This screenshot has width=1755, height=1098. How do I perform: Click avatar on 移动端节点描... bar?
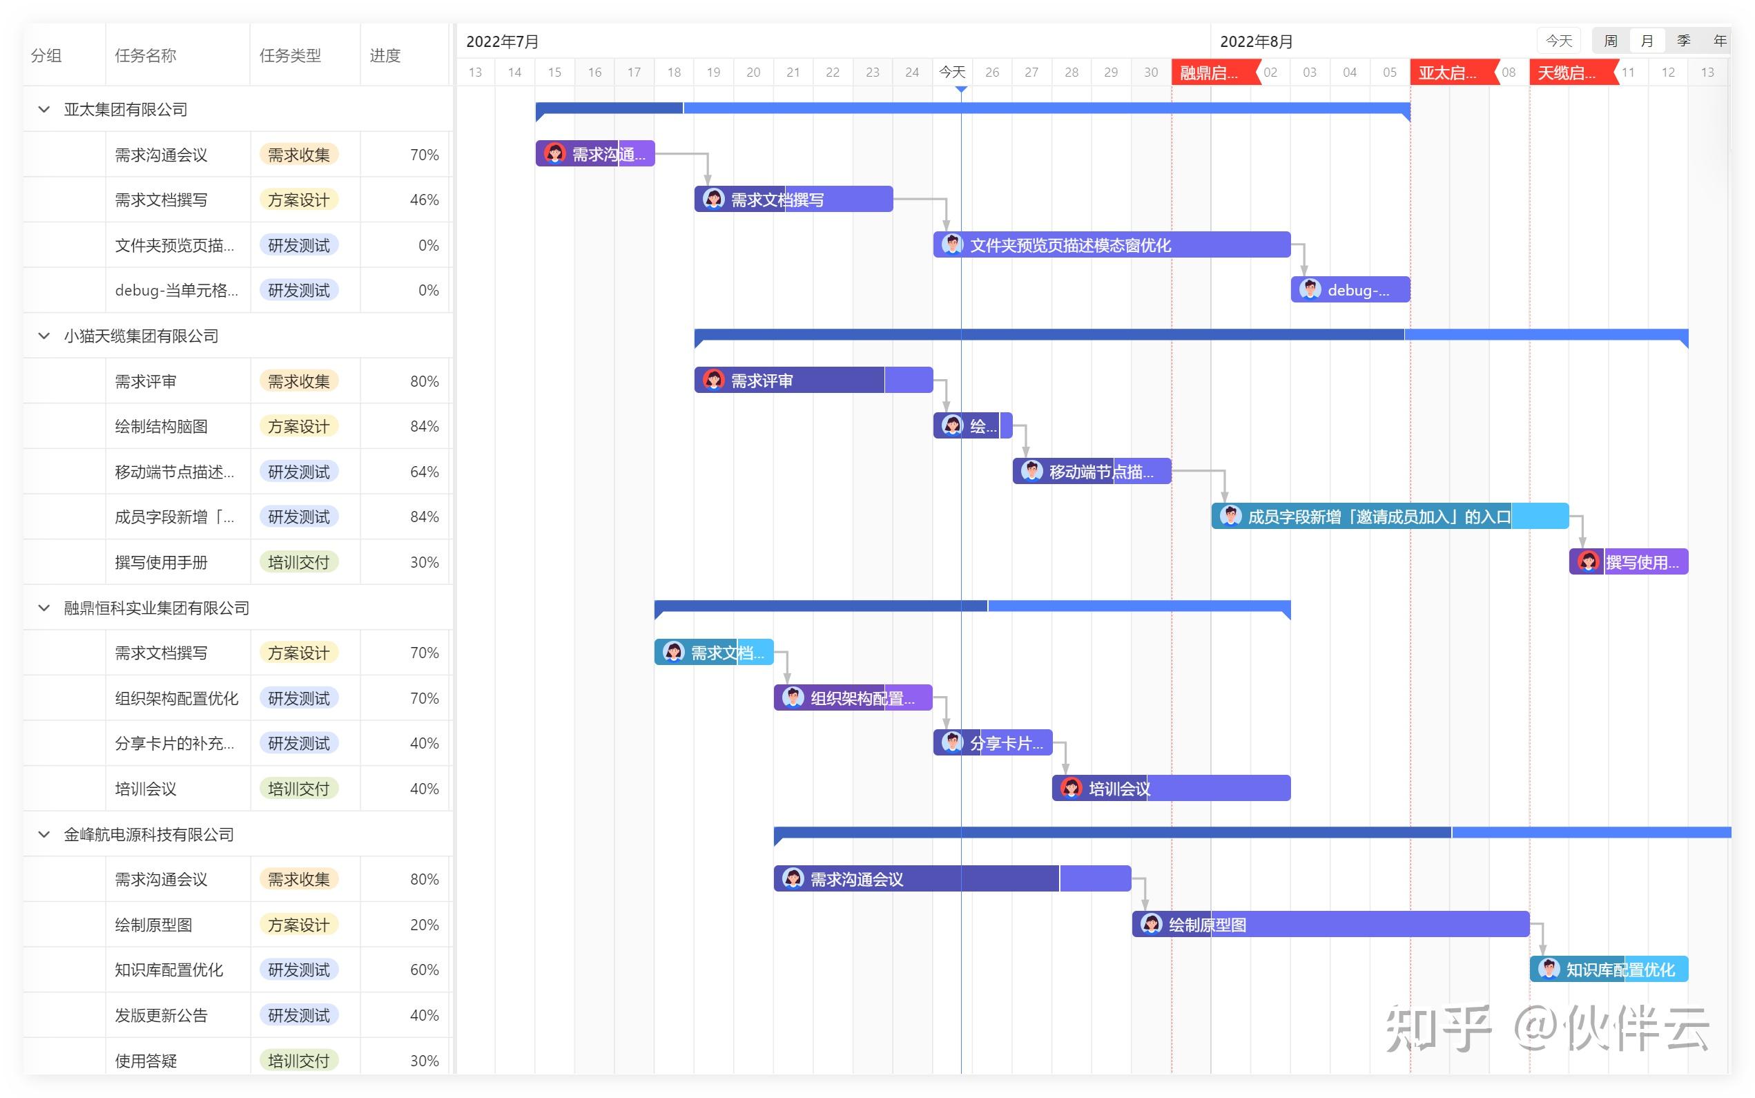coord(1031,470)
